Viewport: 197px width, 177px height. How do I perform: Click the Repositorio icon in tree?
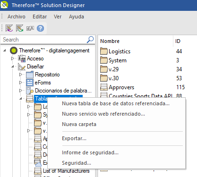click(x=30, y=75)
